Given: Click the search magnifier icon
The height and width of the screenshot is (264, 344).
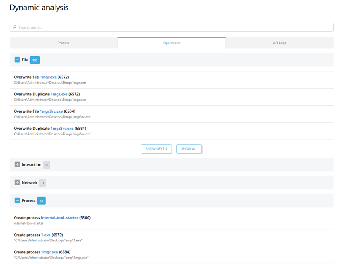Looking at the screenshot, I should pos(15,27).
